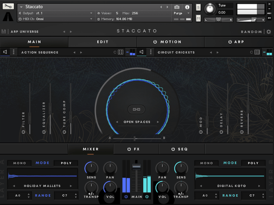The image size is (274, 205).
Task: Take snapshot with the camera icon
Action: coord(177,7)
